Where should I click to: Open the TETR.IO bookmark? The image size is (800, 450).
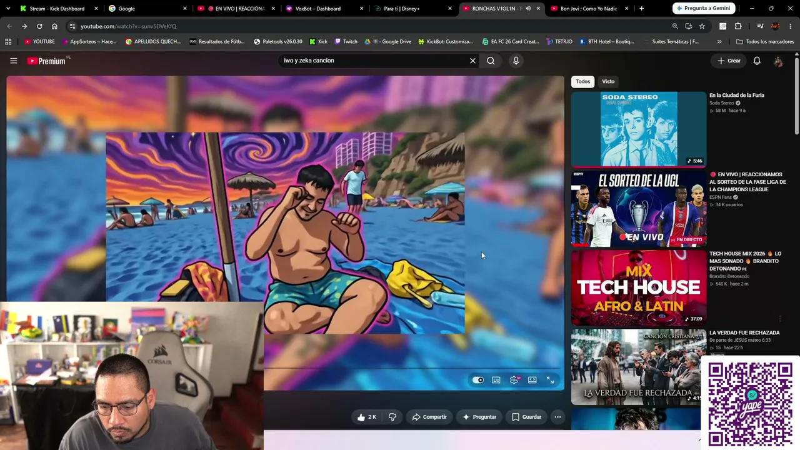pos(559,42)
